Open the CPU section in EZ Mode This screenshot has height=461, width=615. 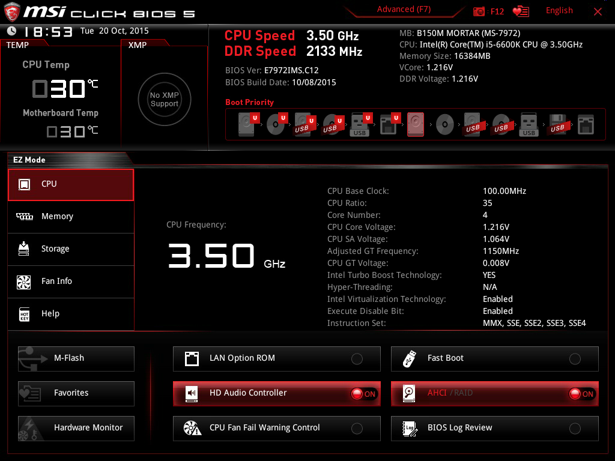tap(71, 185)
